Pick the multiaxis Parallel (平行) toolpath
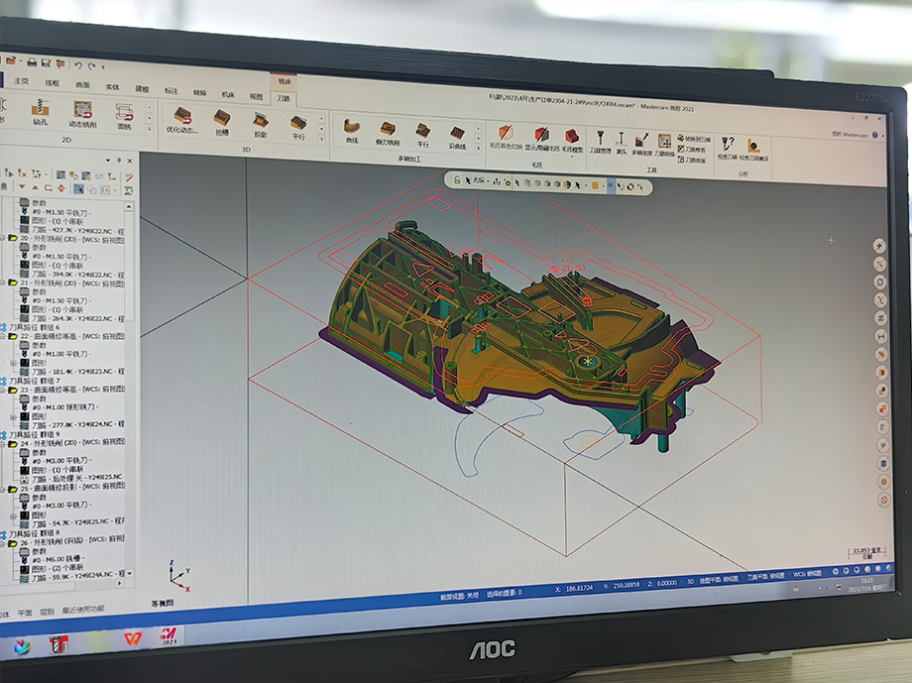 click(x=423, y=135)
